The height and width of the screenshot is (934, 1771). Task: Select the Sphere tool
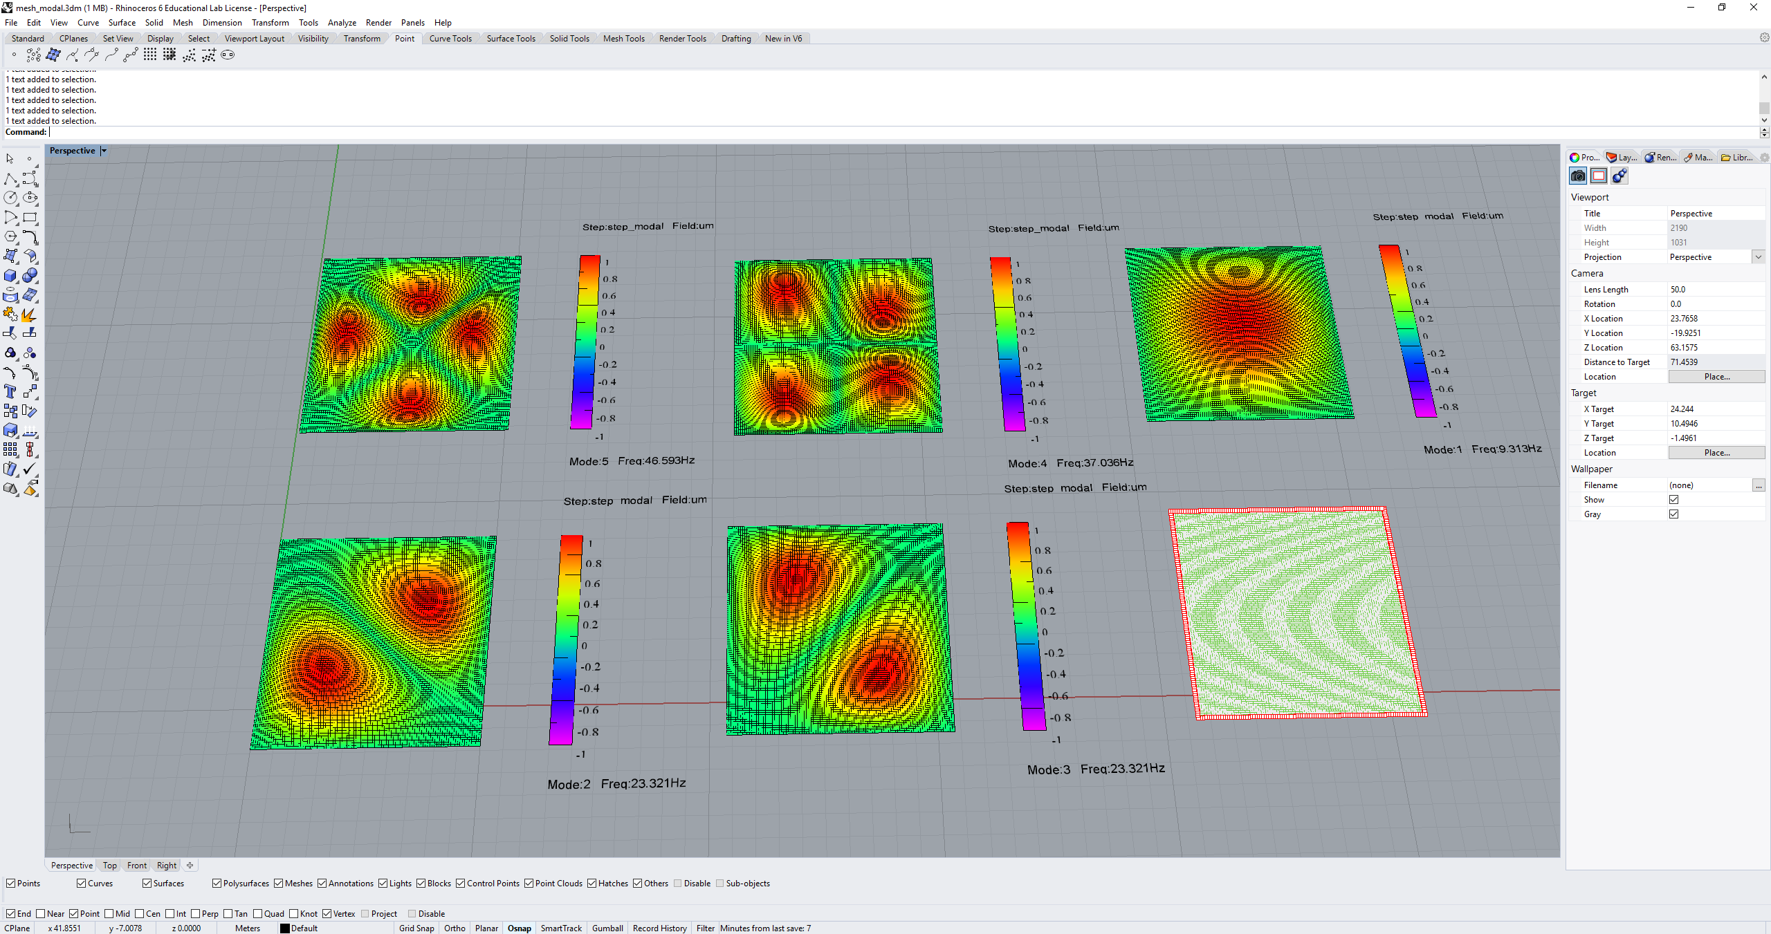(x=30, y=275)
